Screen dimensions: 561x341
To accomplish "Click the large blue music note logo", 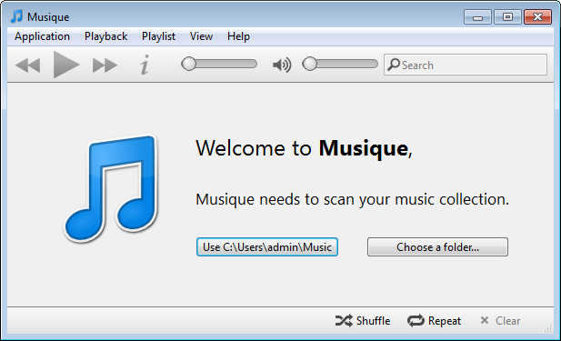I will pos(111,188).
